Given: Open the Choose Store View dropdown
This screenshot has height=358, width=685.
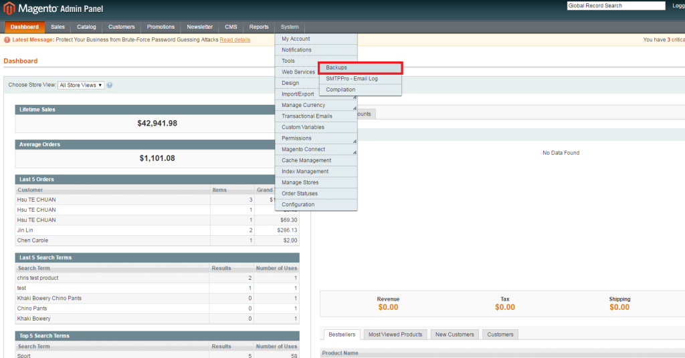Looking at the screenshot, I should (80, 85).
